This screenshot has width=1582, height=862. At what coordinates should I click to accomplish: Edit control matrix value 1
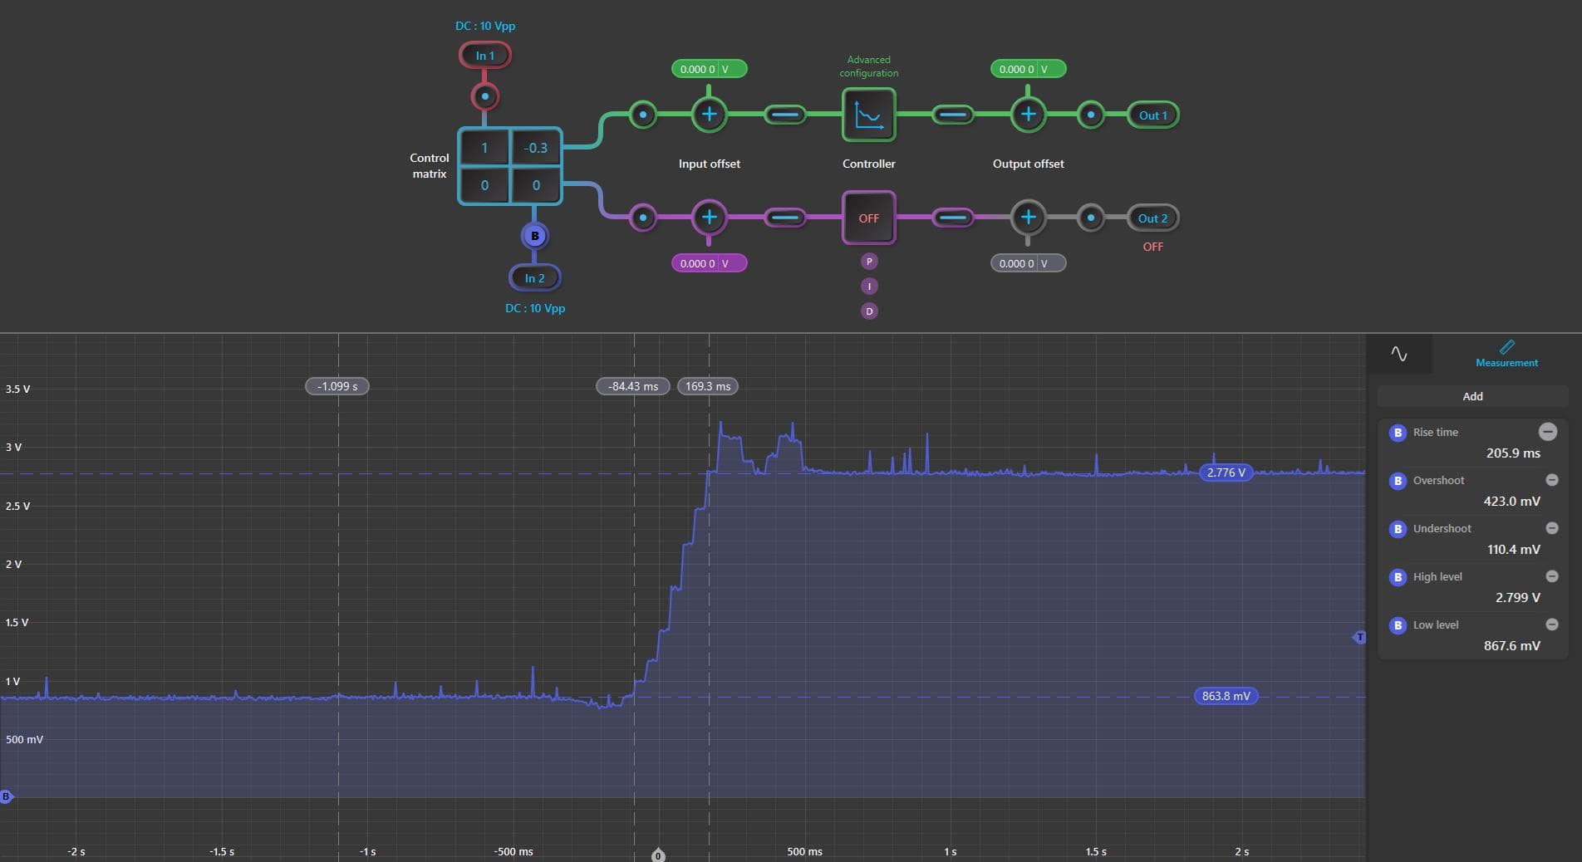pyautogui.click(x=484, y=148)
